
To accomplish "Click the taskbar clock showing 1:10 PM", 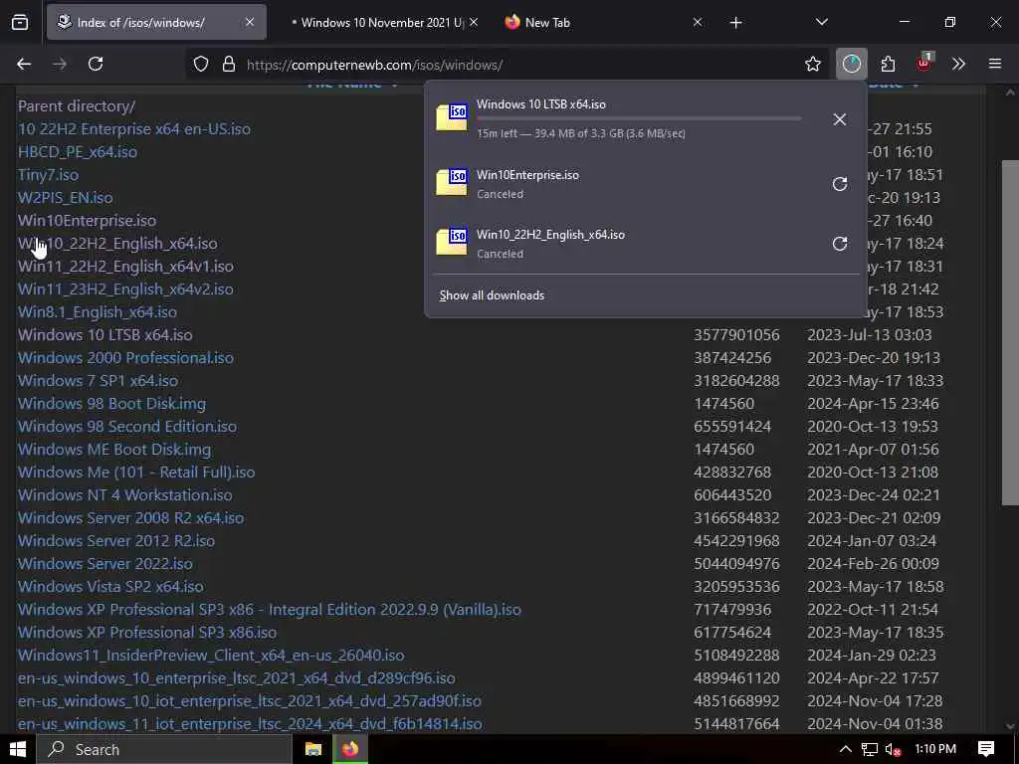I will (x=934, y=749).
